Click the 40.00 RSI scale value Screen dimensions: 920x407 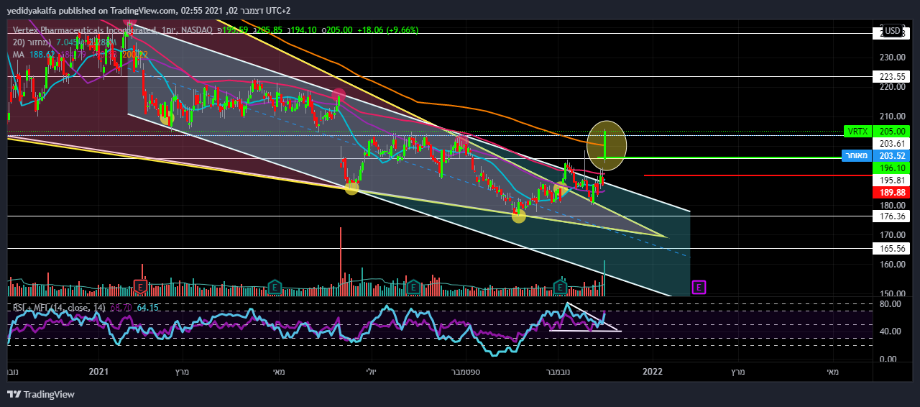(x=892, y=331)
